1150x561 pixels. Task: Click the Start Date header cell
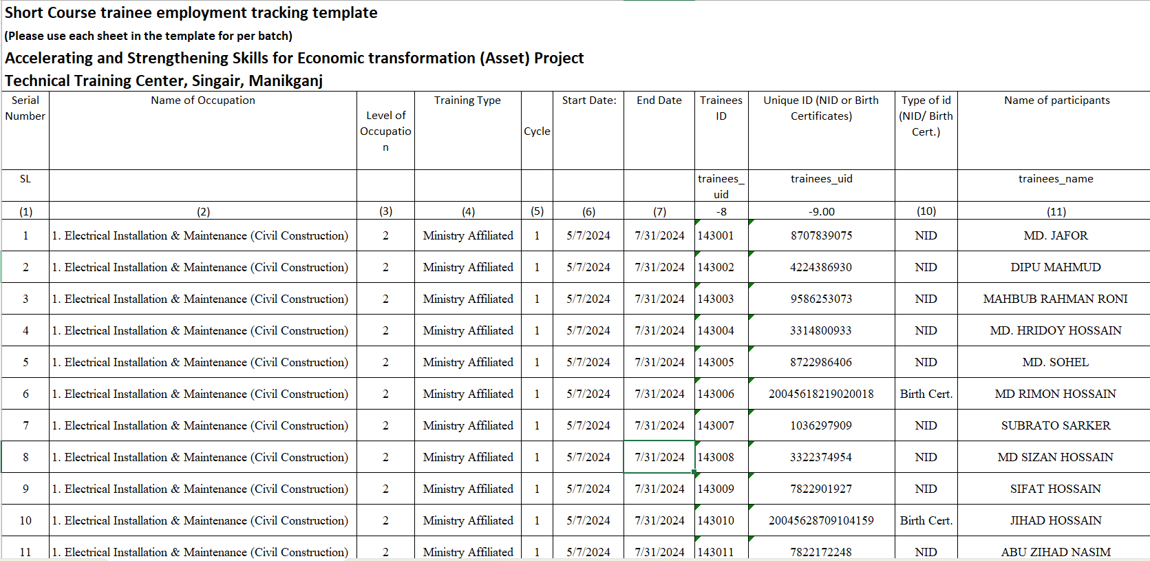pyautogui.click(x=588, y=100)
